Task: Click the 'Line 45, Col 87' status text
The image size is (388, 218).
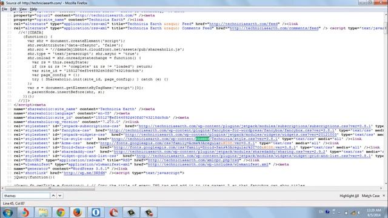Action: click(x=13, y=203)
